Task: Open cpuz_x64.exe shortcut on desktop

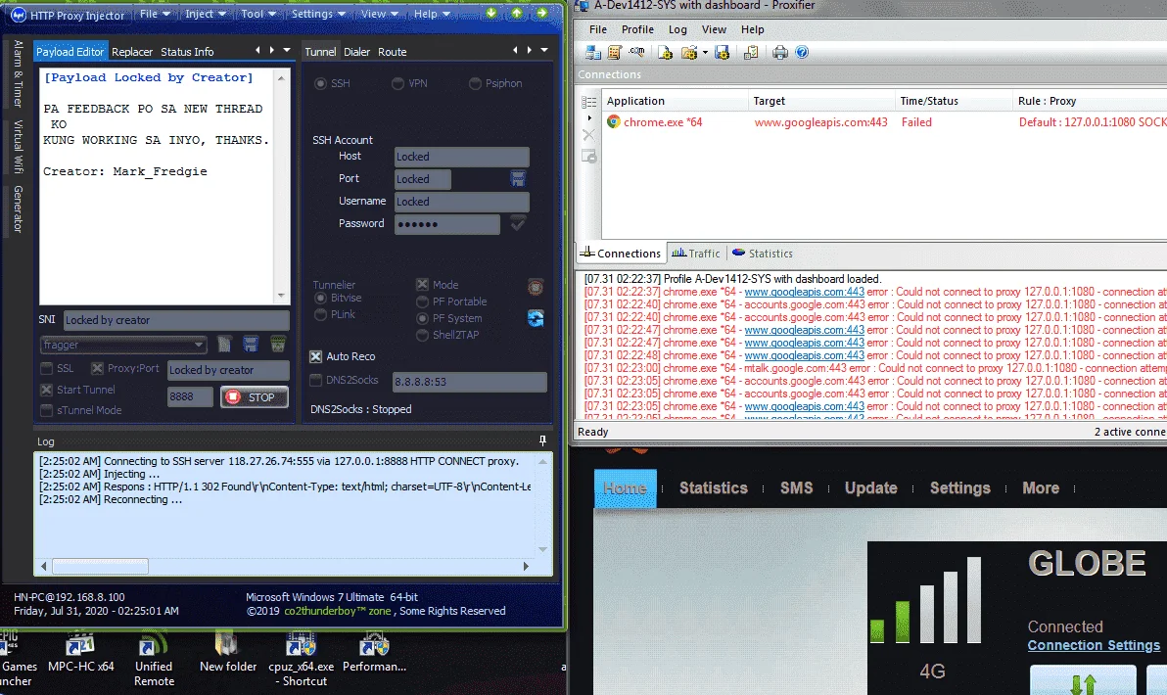Action: pyautogui.click(x=301, y=659)
